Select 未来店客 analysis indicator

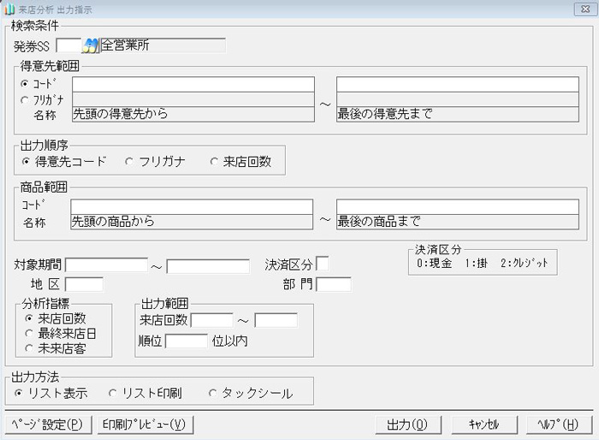30,348
